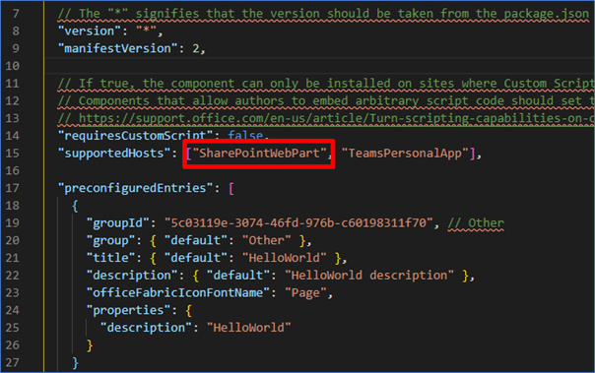595x373 pixels.
Task: Click the "Components that allow authors" comment
Action: point(326,100)
